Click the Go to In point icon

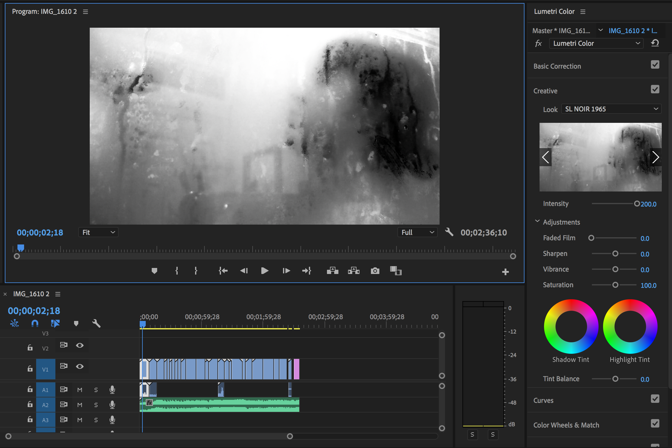click(223, 271)
